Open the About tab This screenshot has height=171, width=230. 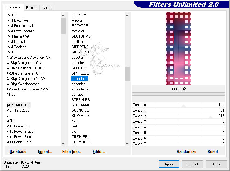point(47,8)
